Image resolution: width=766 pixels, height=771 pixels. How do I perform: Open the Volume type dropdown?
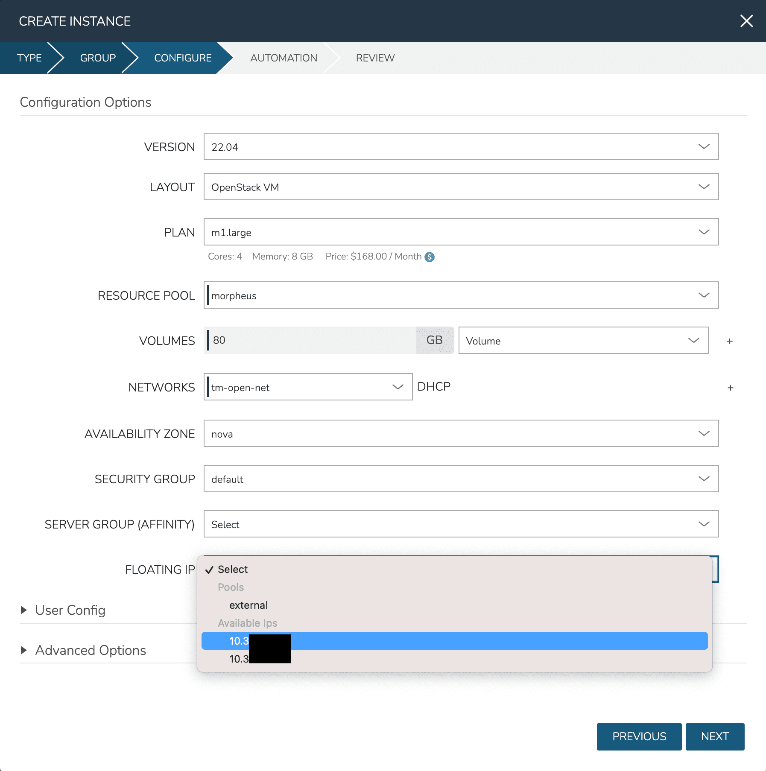coord(583,341)
